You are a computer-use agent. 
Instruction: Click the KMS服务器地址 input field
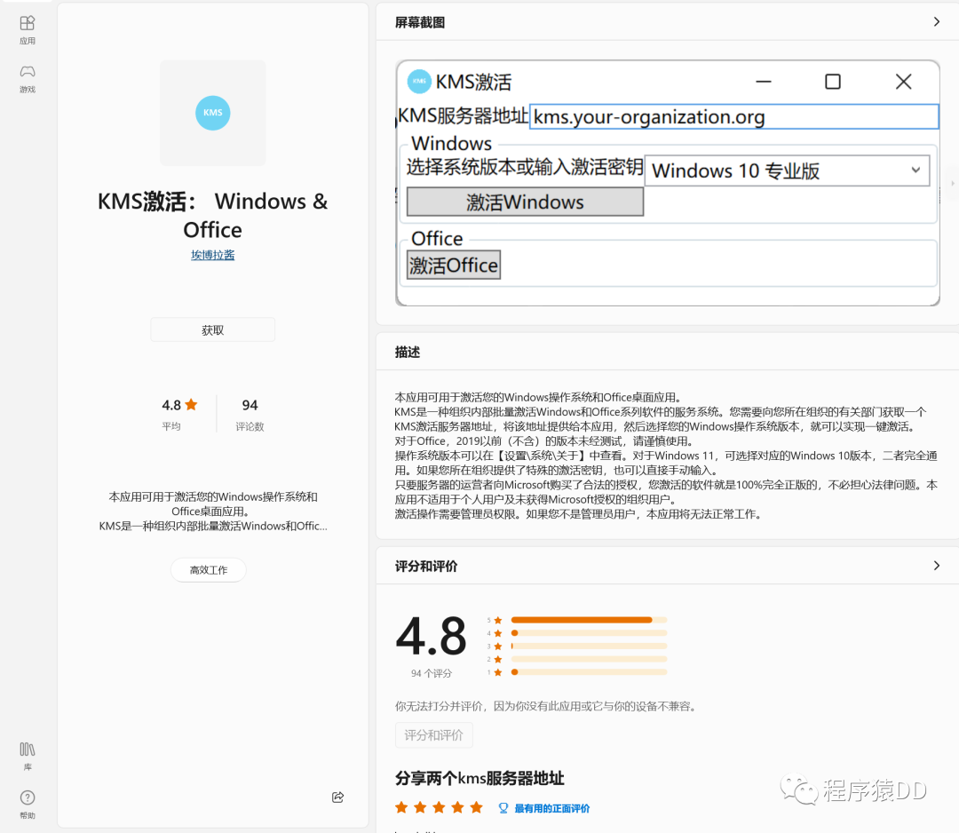tap(733, 117)
